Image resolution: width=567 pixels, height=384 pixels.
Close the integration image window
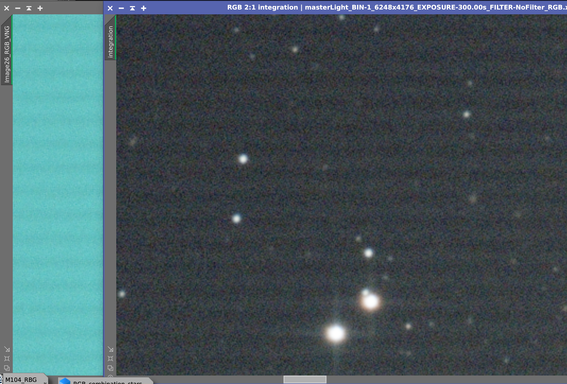click(x=110, y=8)
